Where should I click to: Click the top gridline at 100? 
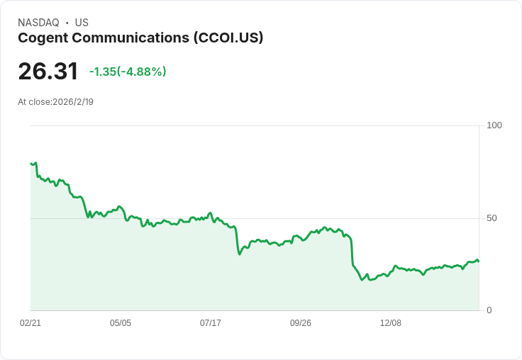pyautogui.click(x=255, y=126)
